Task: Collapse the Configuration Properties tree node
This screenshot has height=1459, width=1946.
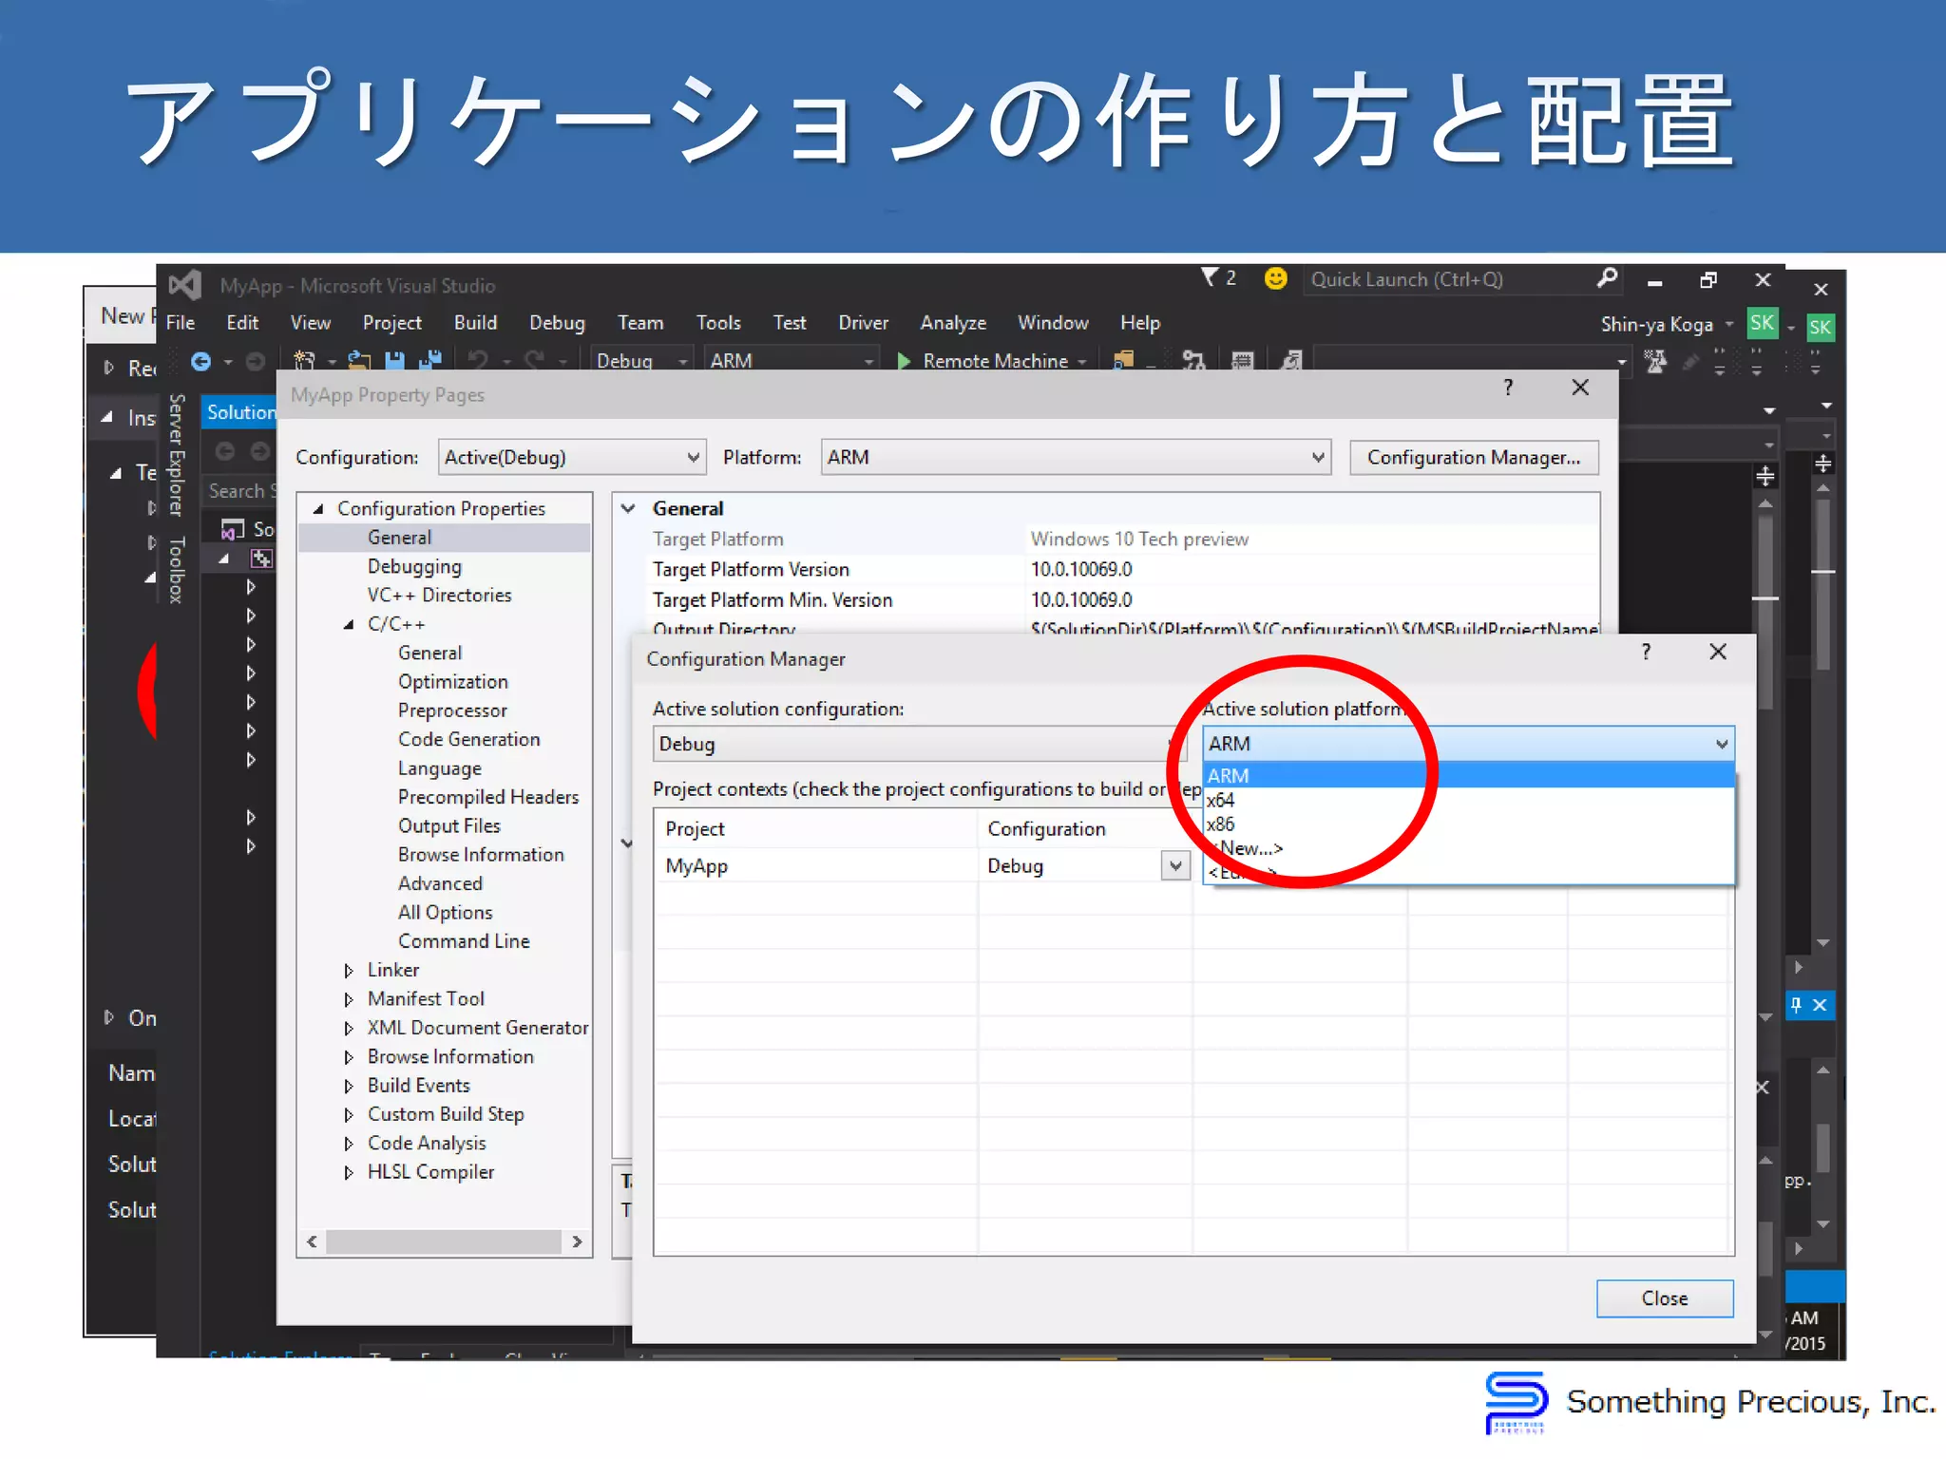Action: coord(318,508)
